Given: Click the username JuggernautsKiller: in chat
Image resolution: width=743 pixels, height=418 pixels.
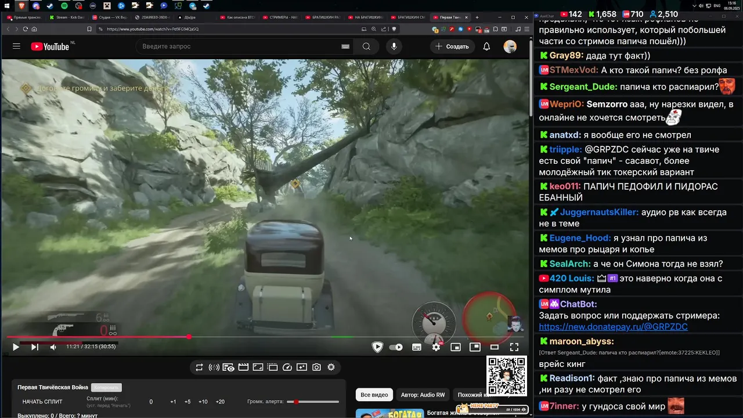Looking at the screenshot, I should (x=599, y=212).
